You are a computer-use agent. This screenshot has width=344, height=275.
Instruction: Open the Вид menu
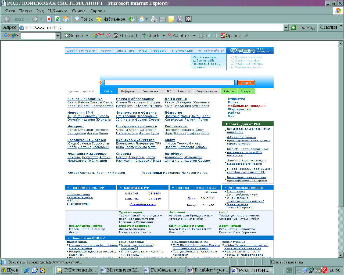click(x=40, y=11)
